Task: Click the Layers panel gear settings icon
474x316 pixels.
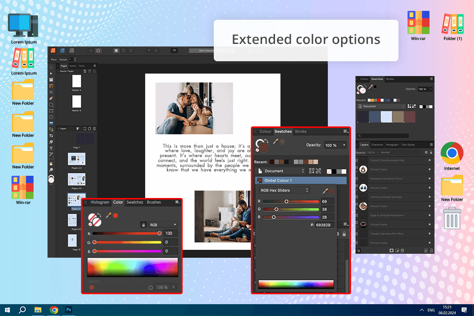Action: coord(426,153)
